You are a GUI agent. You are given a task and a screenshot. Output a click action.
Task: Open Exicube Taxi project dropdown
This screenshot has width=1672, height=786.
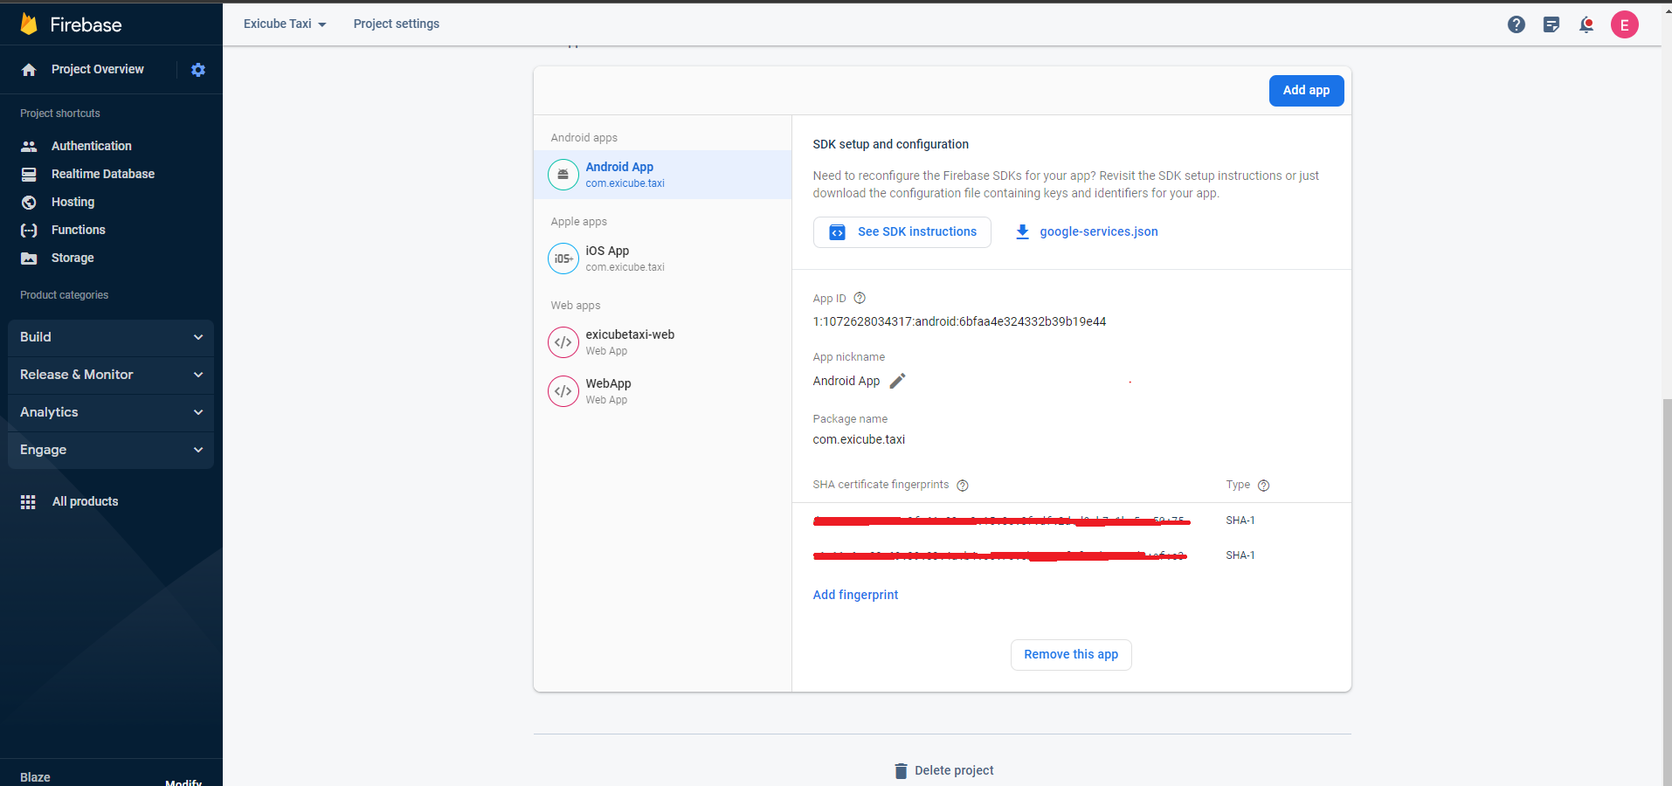[285, 24]
